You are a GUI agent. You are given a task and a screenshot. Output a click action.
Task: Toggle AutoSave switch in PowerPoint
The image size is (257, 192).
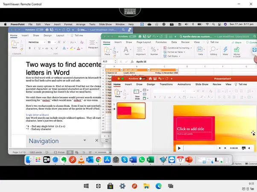[143, 79]
